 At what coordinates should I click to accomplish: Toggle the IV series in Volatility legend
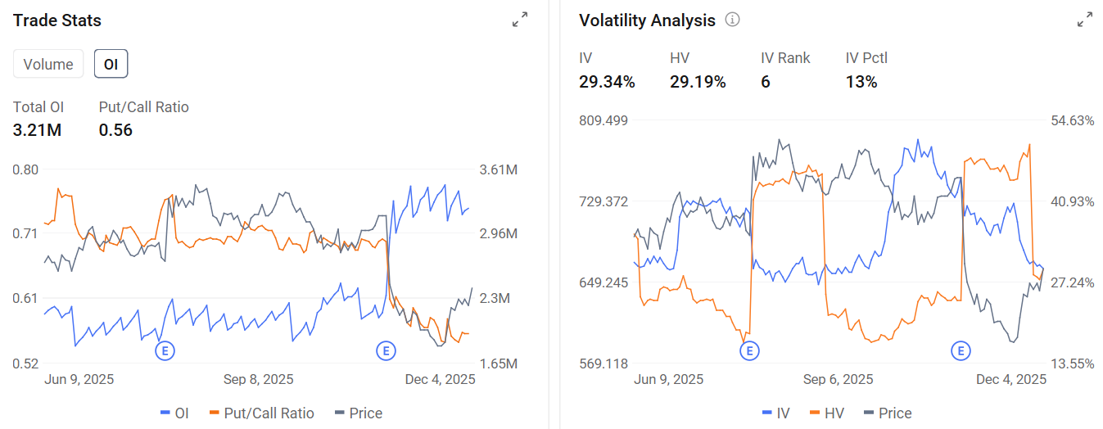775,413
